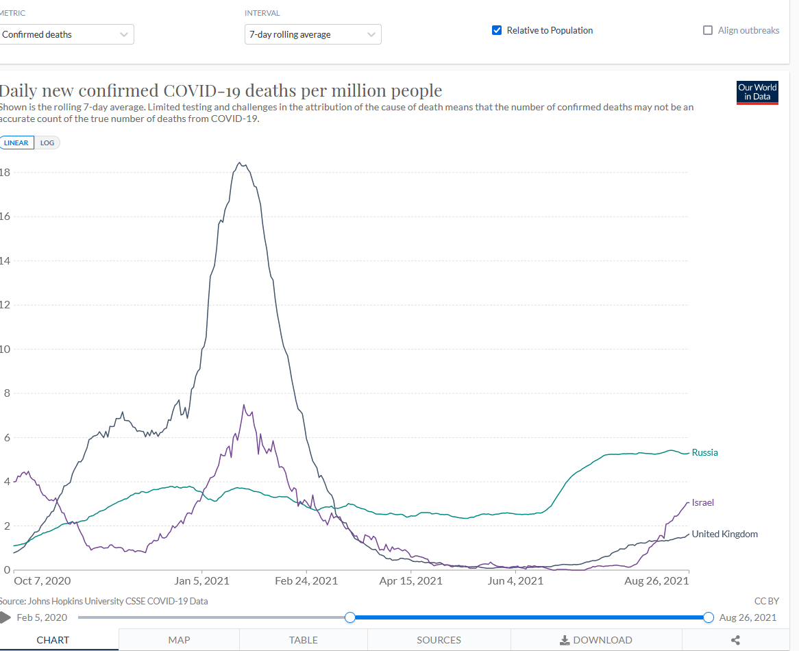Click the share icon tab
The height and width of the screenshot is (651, 799).
pos(735,640)
